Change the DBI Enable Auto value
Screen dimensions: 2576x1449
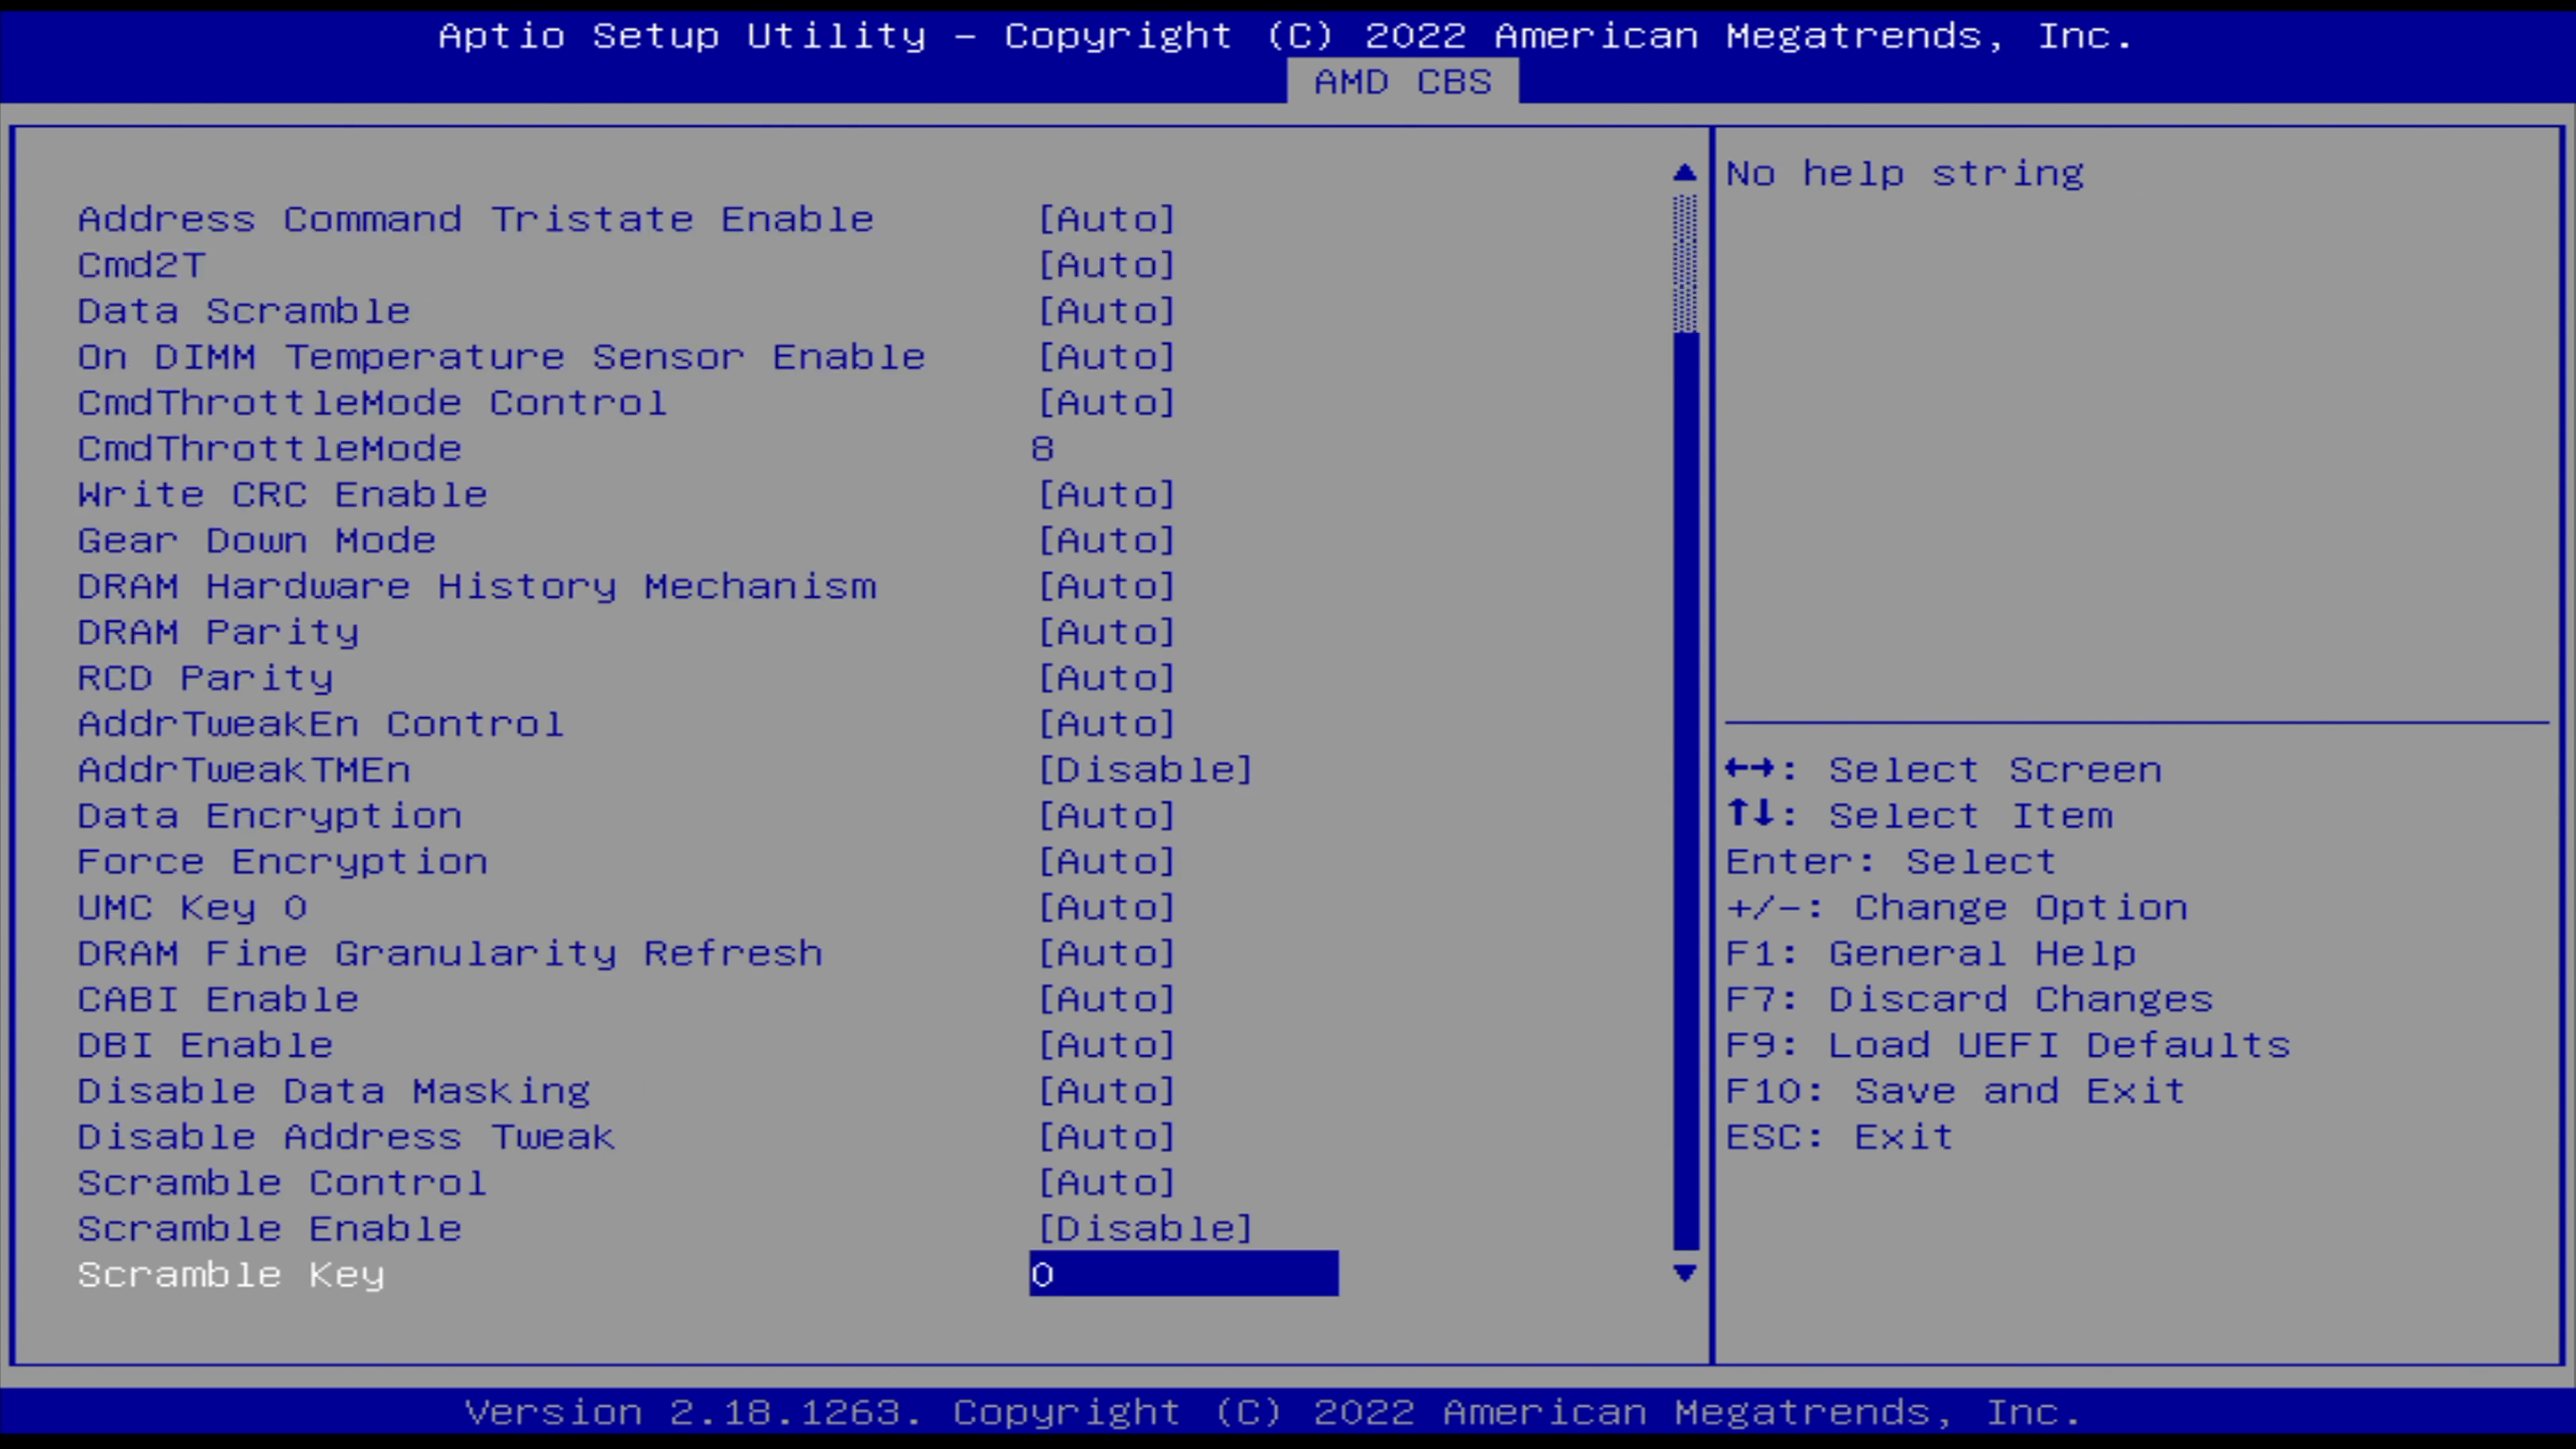1106,1045
